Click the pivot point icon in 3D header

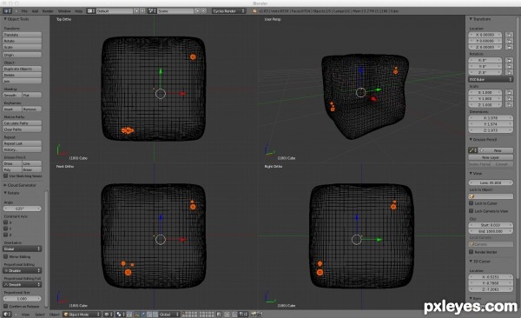(x=120, y=314)
